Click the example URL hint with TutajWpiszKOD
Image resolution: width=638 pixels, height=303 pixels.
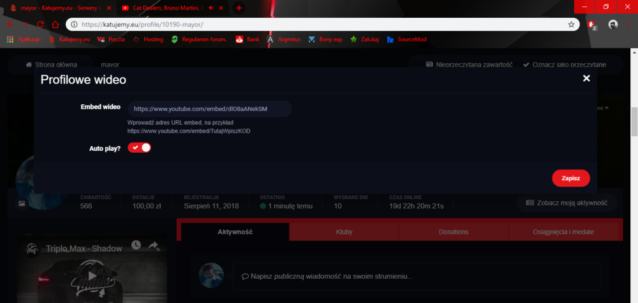[189, 131]
